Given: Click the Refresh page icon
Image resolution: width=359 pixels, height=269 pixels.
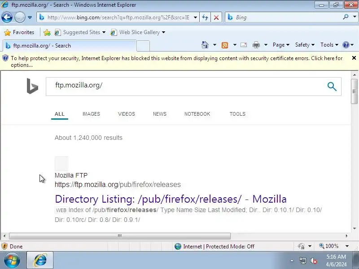Looking at the screenshot, I should [205, 17].
